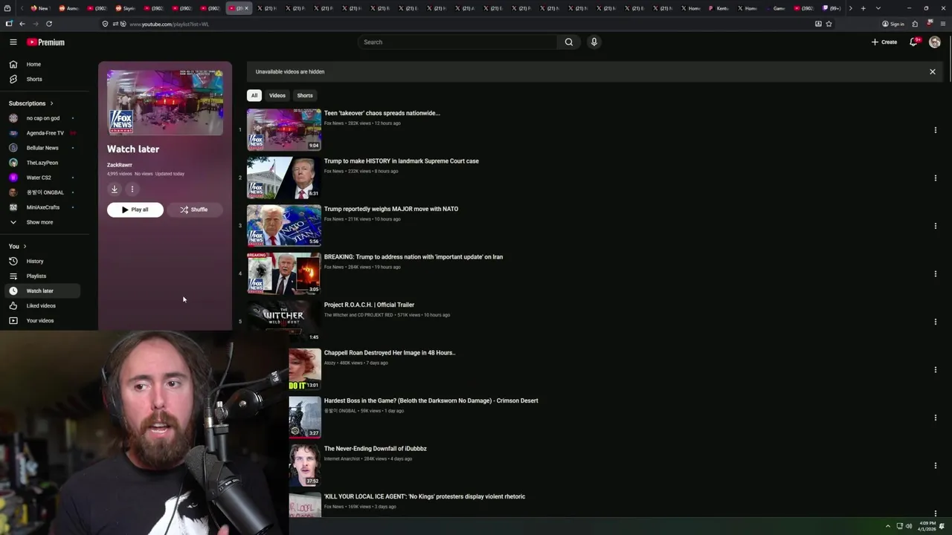Open ZackRawrr channel link
952x535 pixels.
(120, 165)
